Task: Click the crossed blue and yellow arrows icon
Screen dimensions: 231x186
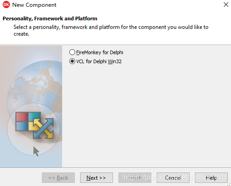Action: pyautogui.click(x=43, y=128)
